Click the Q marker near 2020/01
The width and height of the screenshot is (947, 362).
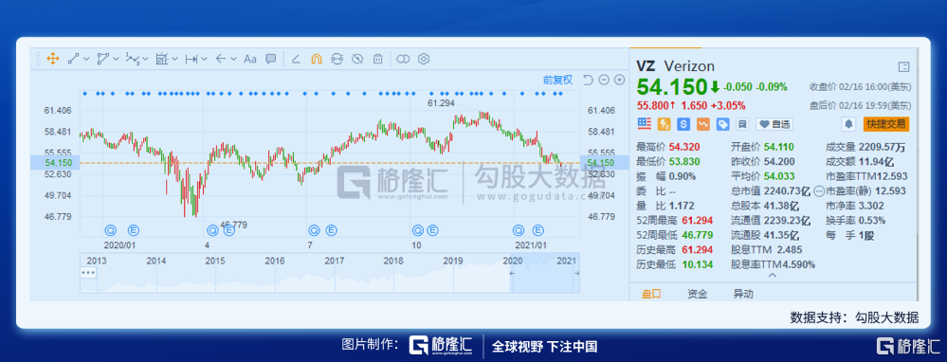pyautogui.click(x=110, y=230)
